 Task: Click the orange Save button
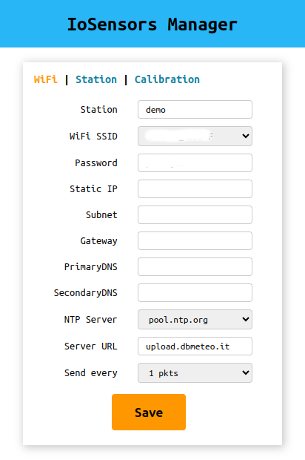coord(149,413)
